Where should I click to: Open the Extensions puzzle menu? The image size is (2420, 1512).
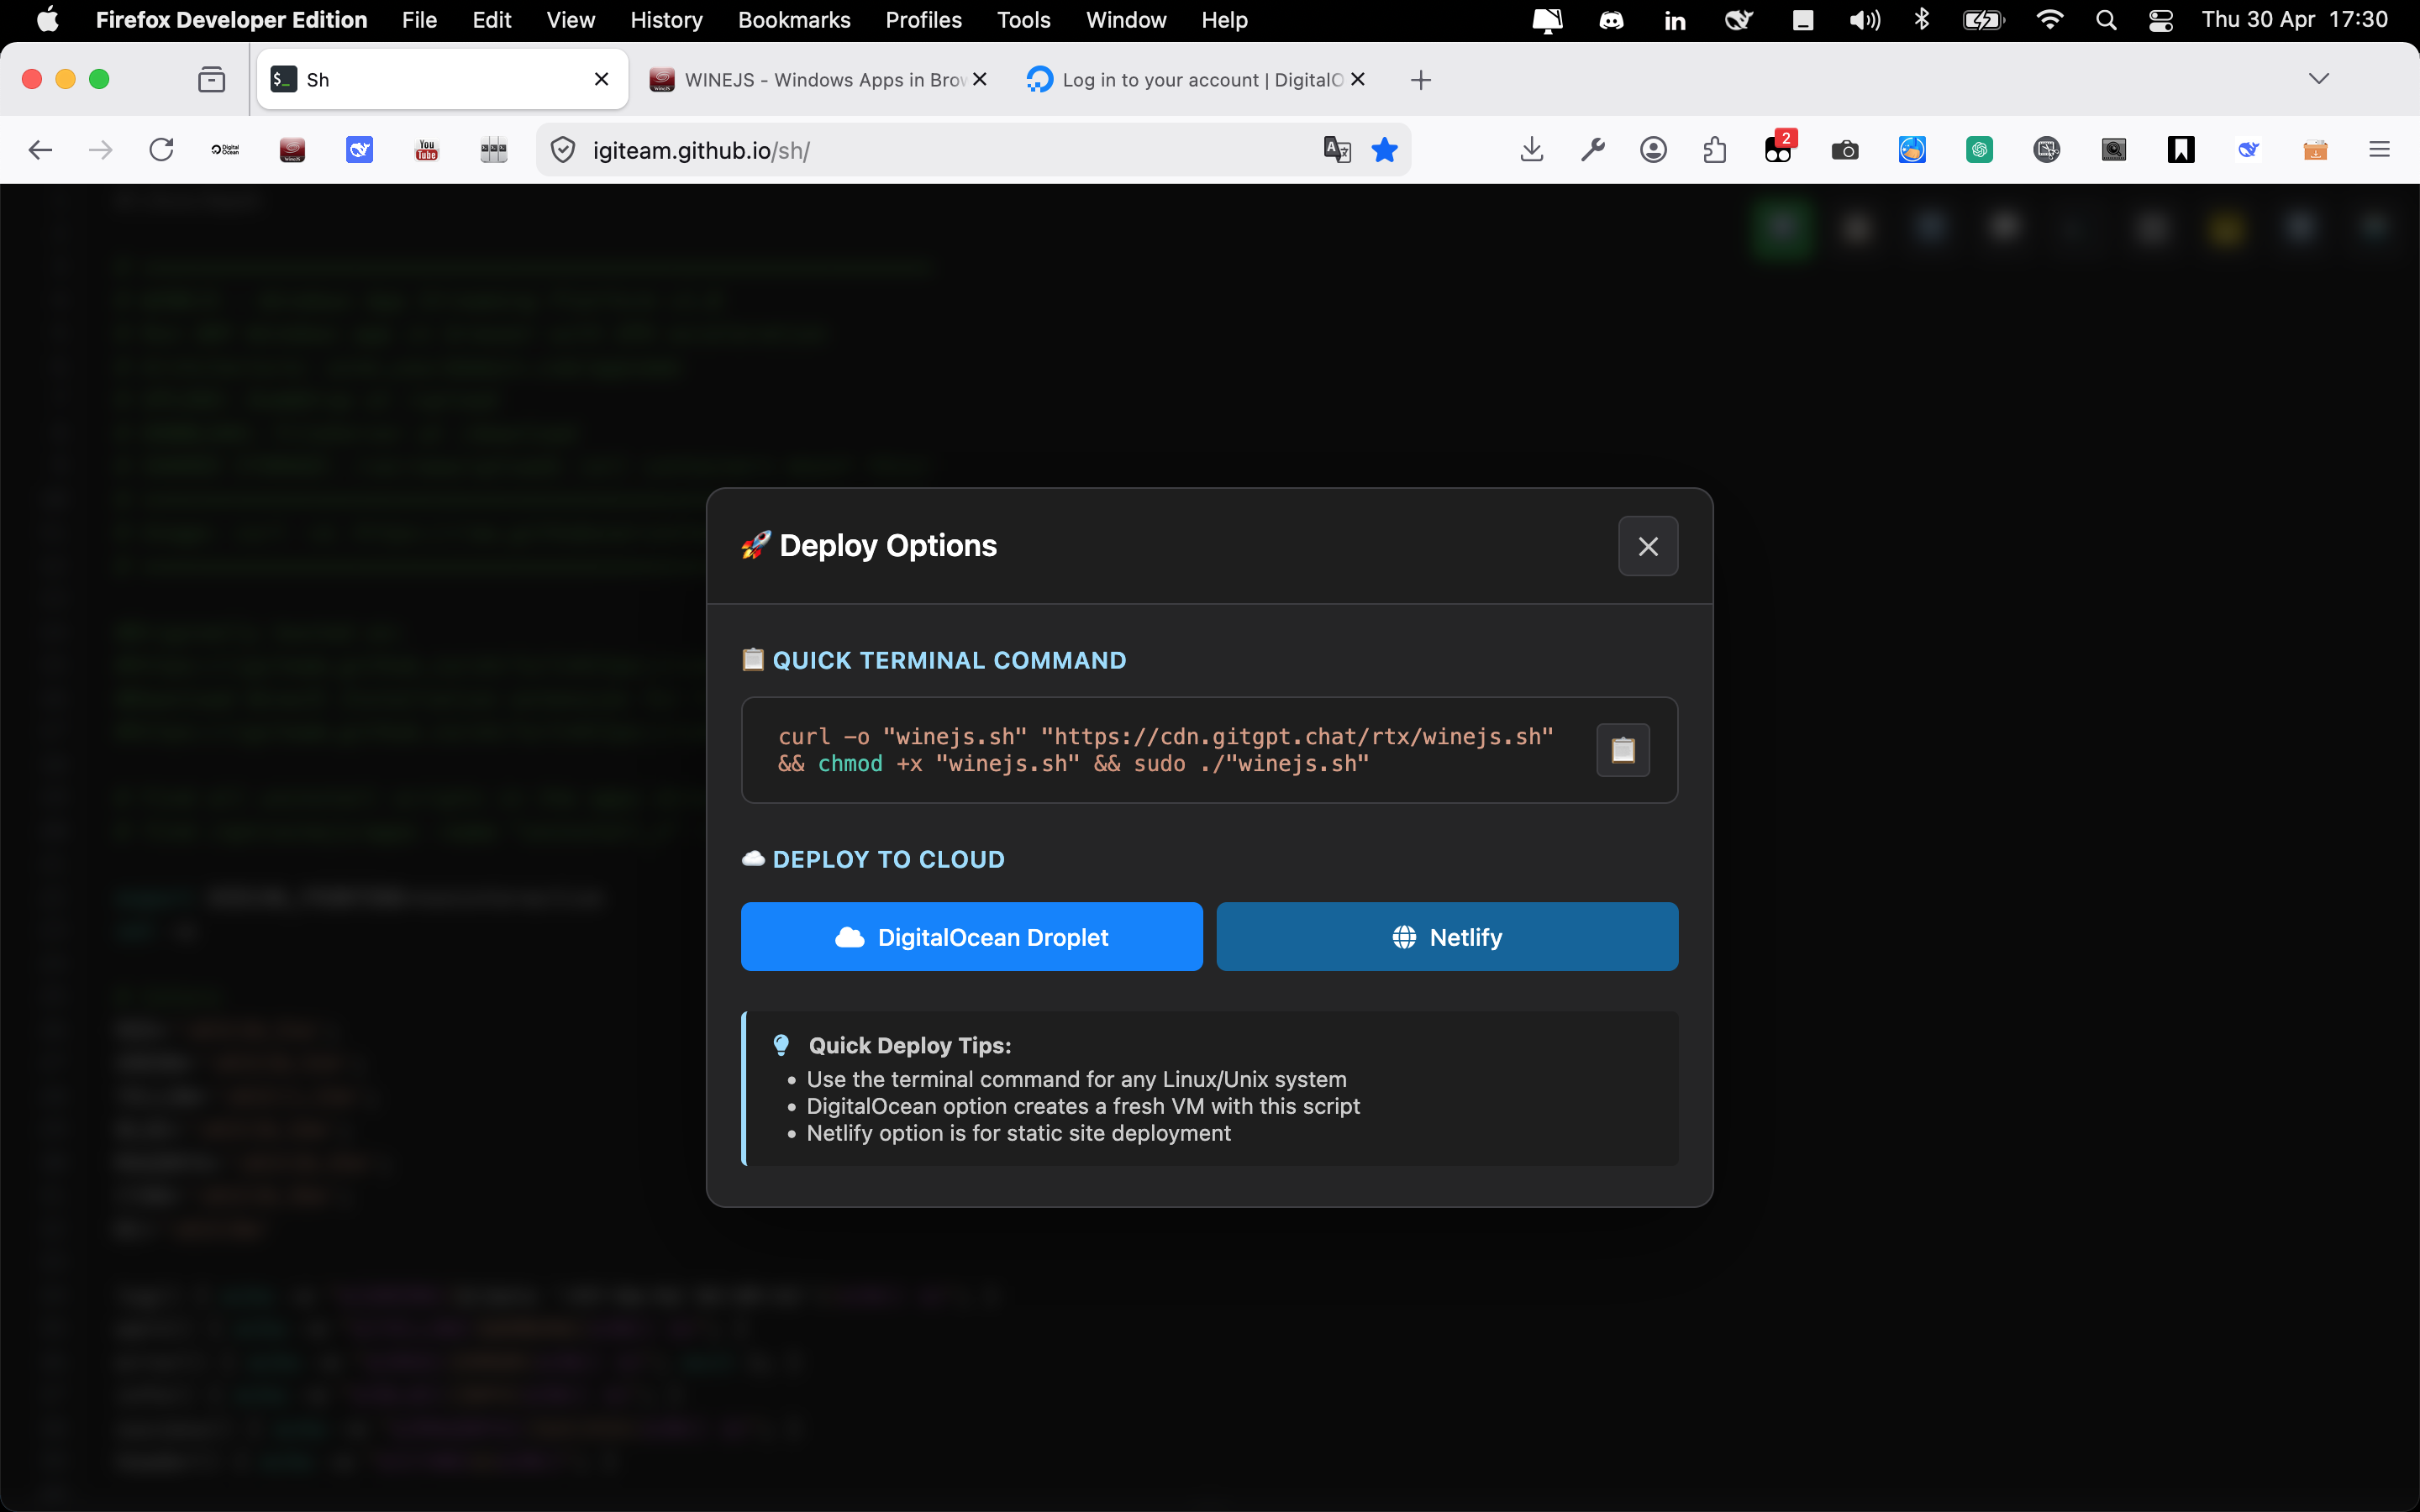[1715, 150]
